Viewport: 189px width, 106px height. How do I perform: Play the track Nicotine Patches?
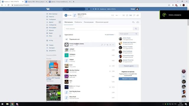point(66,71)
